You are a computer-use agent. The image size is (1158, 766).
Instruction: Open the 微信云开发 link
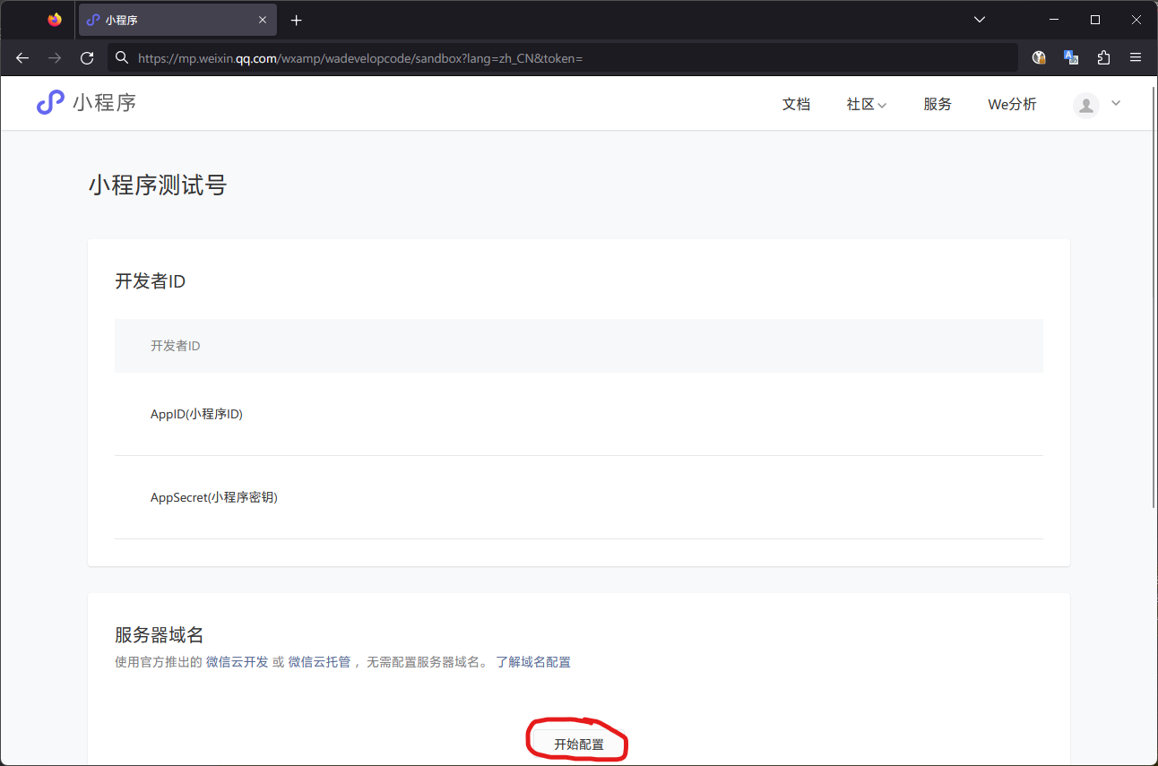(238, 662)
